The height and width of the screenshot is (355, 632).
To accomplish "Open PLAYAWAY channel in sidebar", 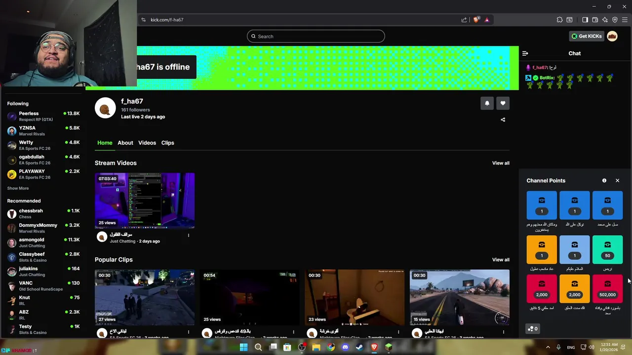I will (43, 174).
